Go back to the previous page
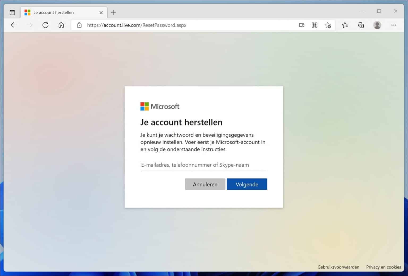The image size is (408, 276). [14, 25]
